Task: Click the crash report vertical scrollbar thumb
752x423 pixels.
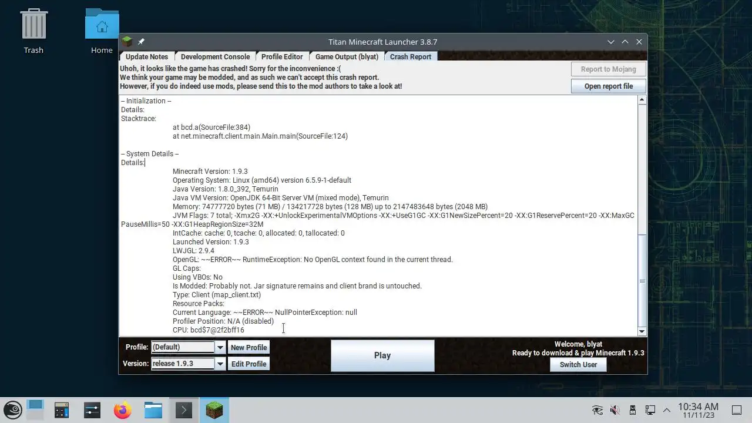Action: pyautogui.click(x=642, y=281)
